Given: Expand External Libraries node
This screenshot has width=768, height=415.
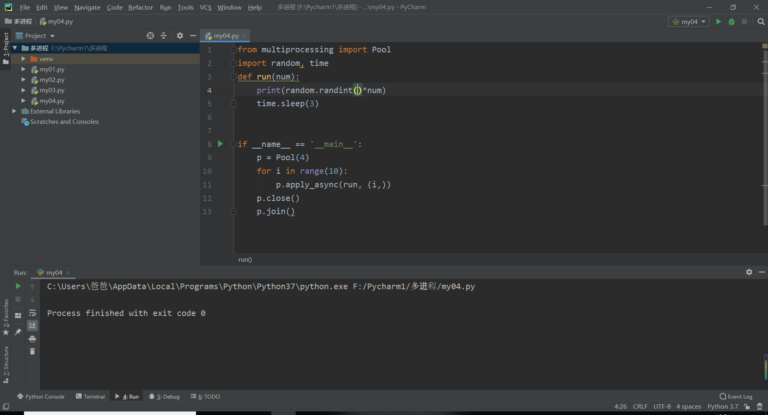Looking at the screenshot, I should (14, 111).
